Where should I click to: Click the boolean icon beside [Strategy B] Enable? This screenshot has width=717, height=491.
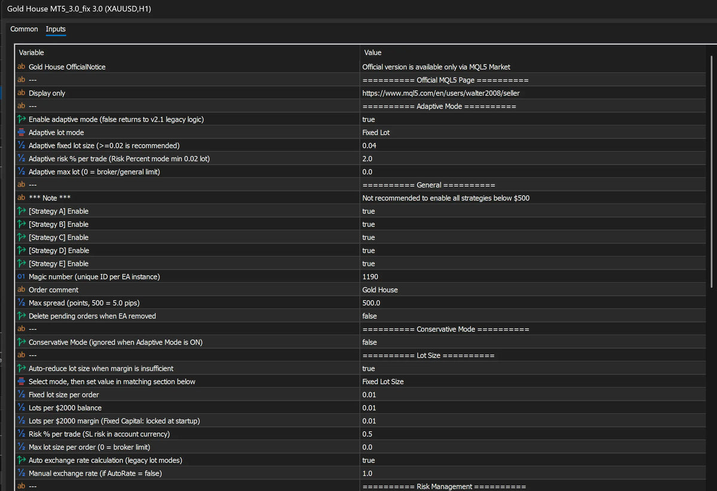22,225
